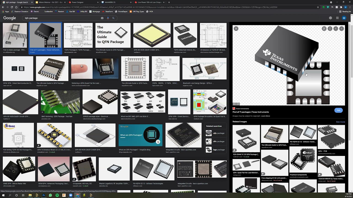Click See more related images
The height and width of the screenshot is (198, 353).
pos(340,122)
